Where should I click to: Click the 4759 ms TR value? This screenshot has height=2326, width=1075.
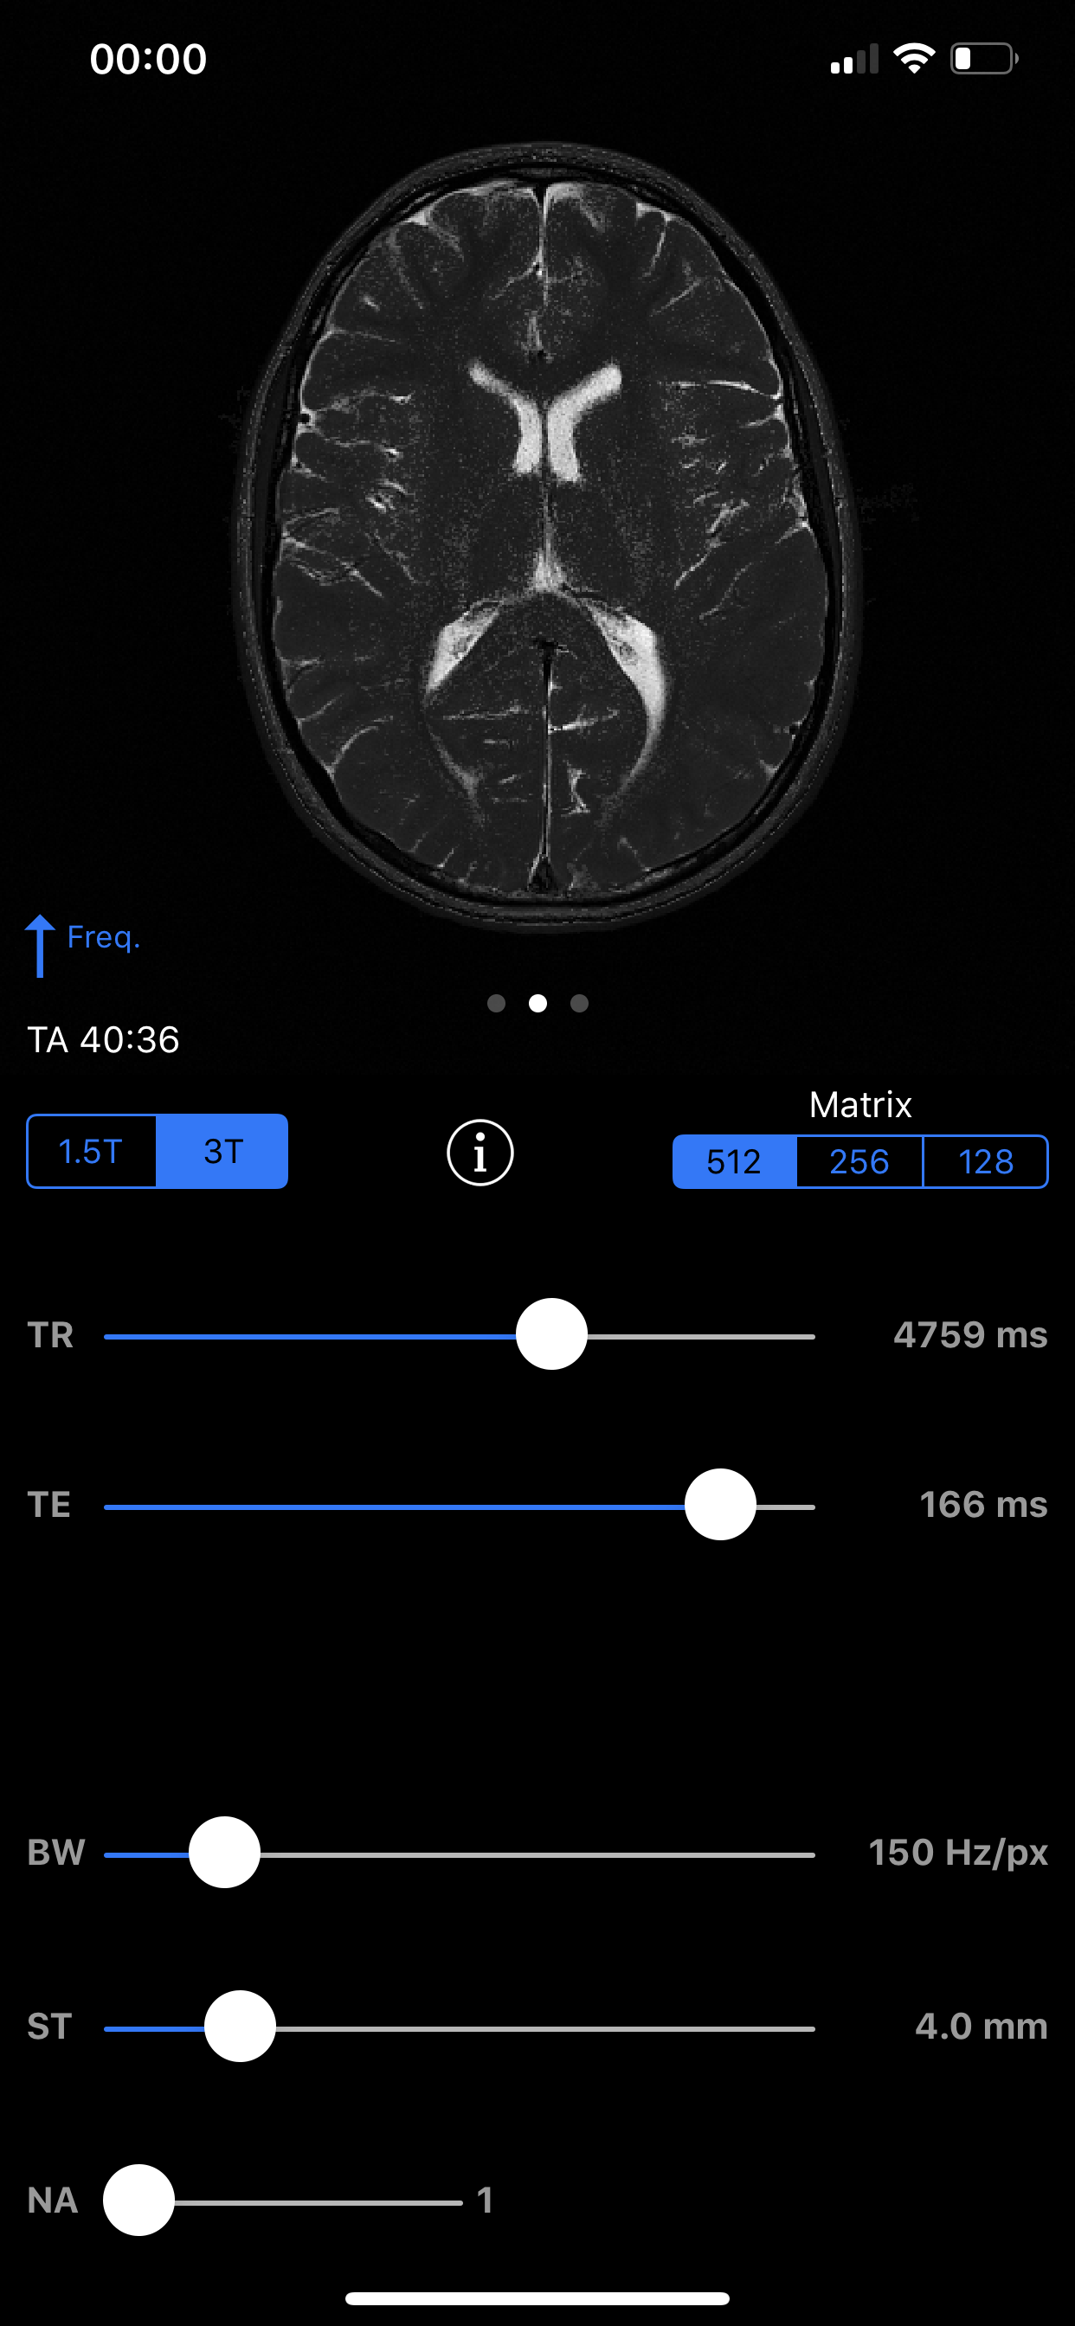[970, 1334]
